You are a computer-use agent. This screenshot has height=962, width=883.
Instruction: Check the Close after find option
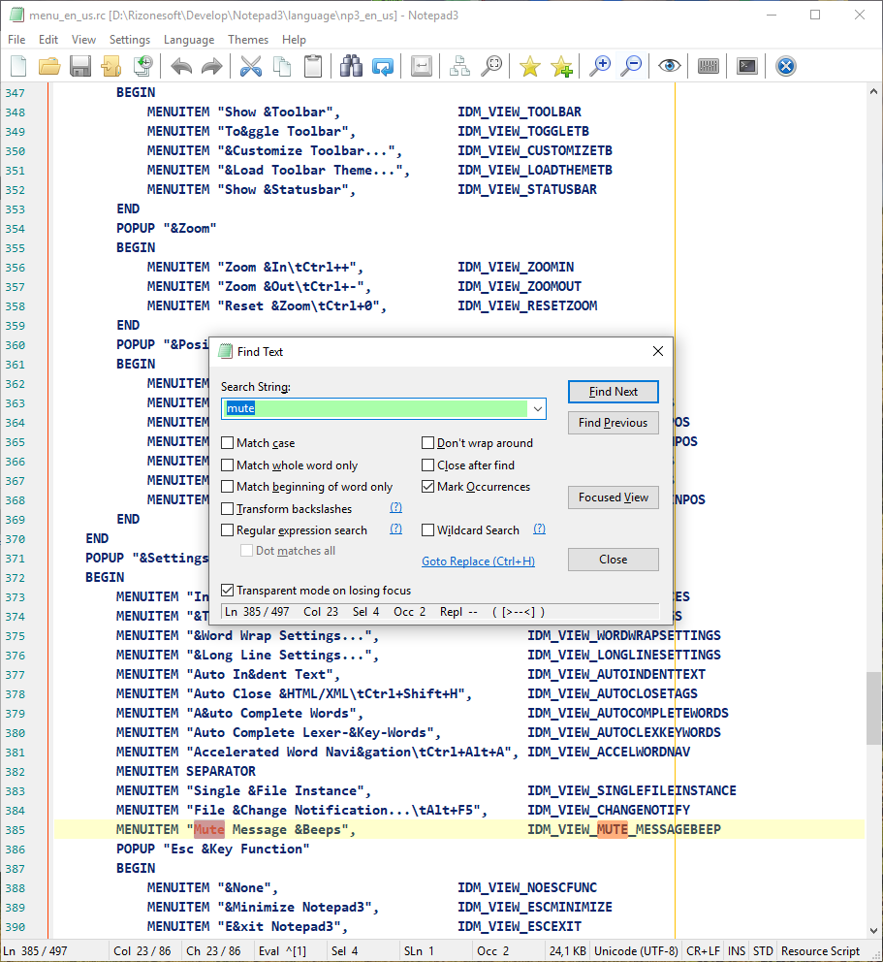pos(427,465)
